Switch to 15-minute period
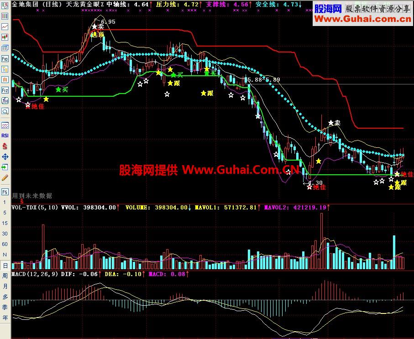The height and width of the screenshot is (339, 414). [x=5, y=223]
